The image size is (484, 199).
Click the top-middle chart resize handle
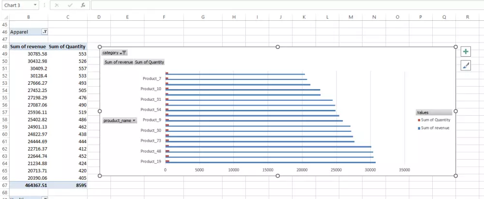[x=277, y=46]
